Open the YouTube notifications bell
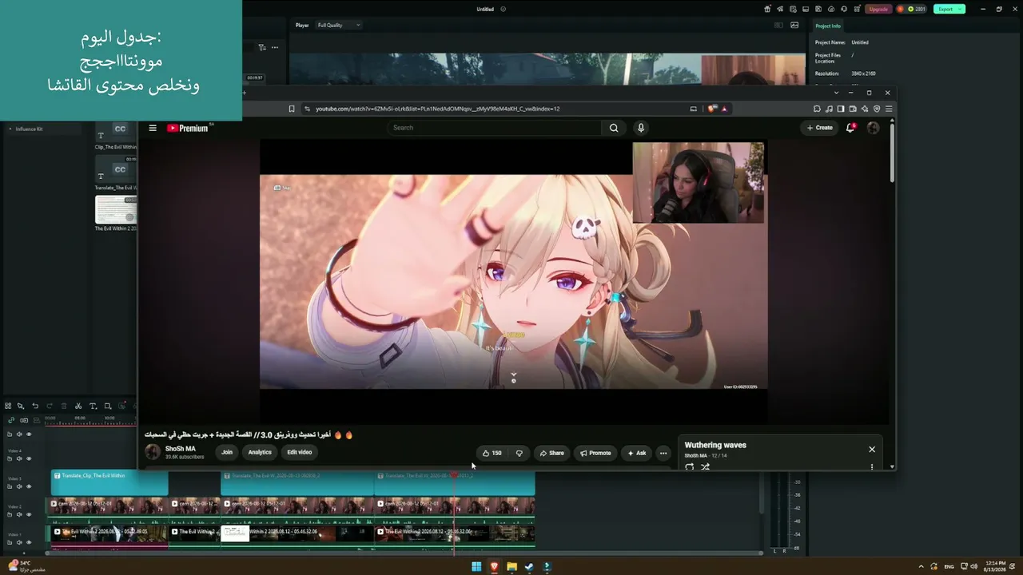1023x575 pixels. [x=850, y=128]
